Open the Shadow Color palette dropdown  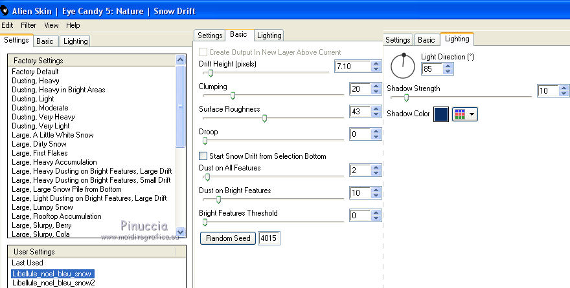(465, 114)
